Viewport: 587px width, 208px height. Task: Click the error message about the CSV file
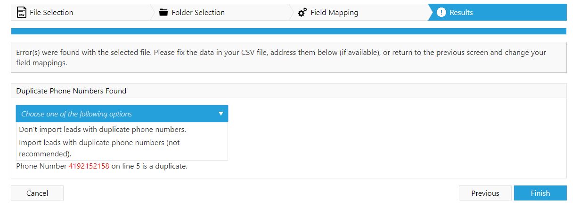[281, 57]
